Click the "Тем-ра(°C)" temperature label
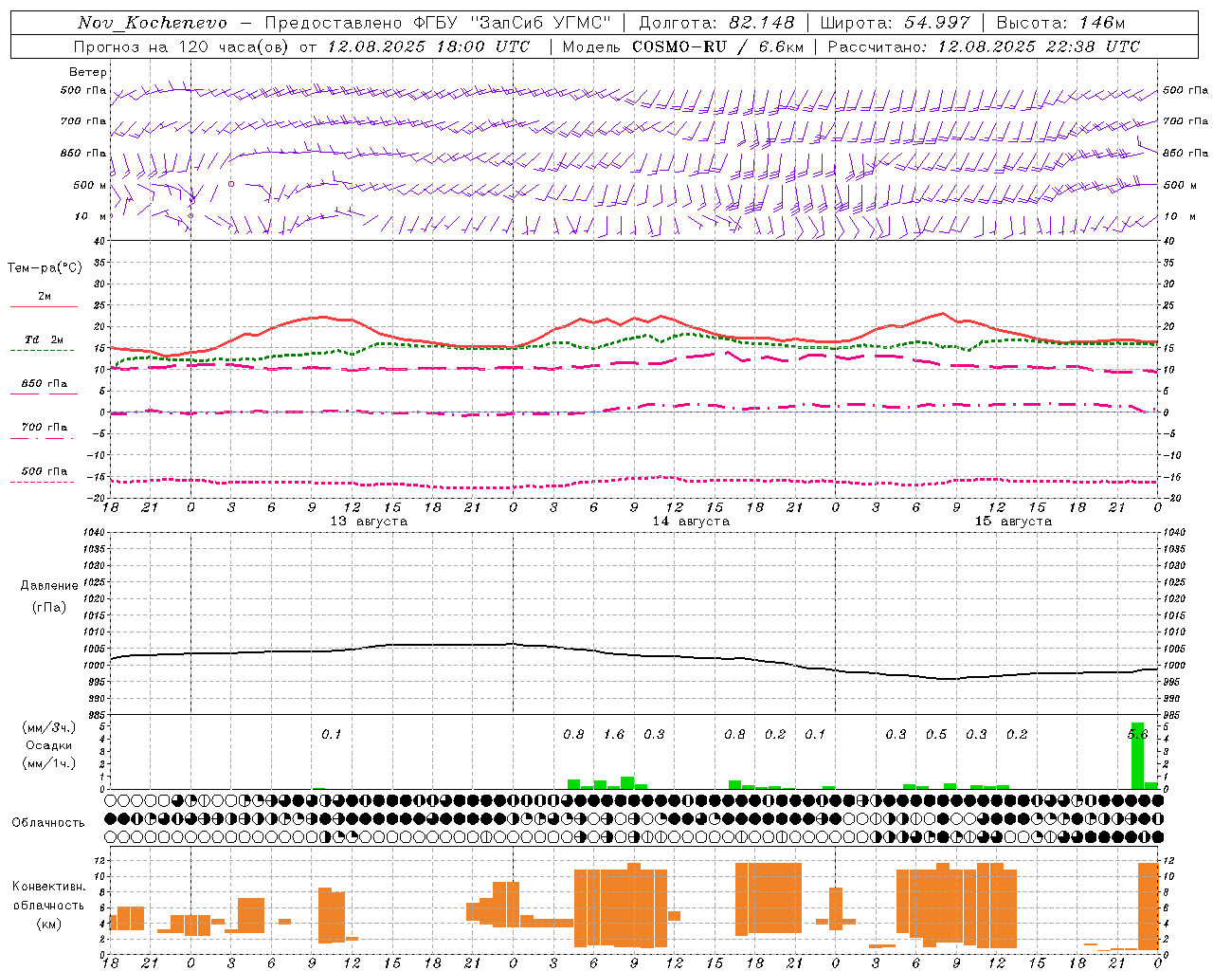Screen dimensions: 1213x971 (45, 268)
